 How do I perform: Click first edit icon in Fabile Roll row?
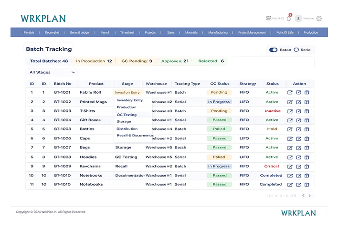pyautogui.click(x=290, y=92)
